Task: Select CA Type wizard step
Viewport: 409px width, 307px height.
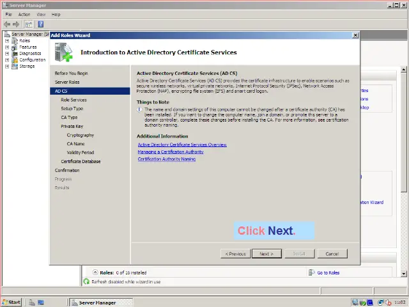Action: 69,118
